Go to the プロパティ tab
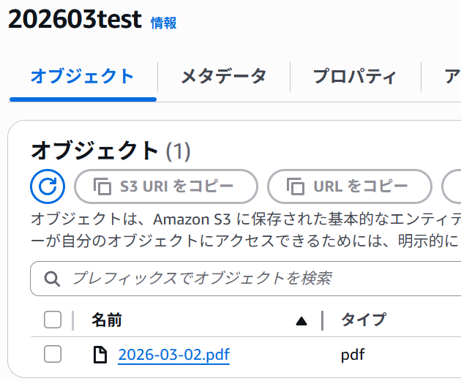This screenshot has height=381, width=461. (355, 76)
